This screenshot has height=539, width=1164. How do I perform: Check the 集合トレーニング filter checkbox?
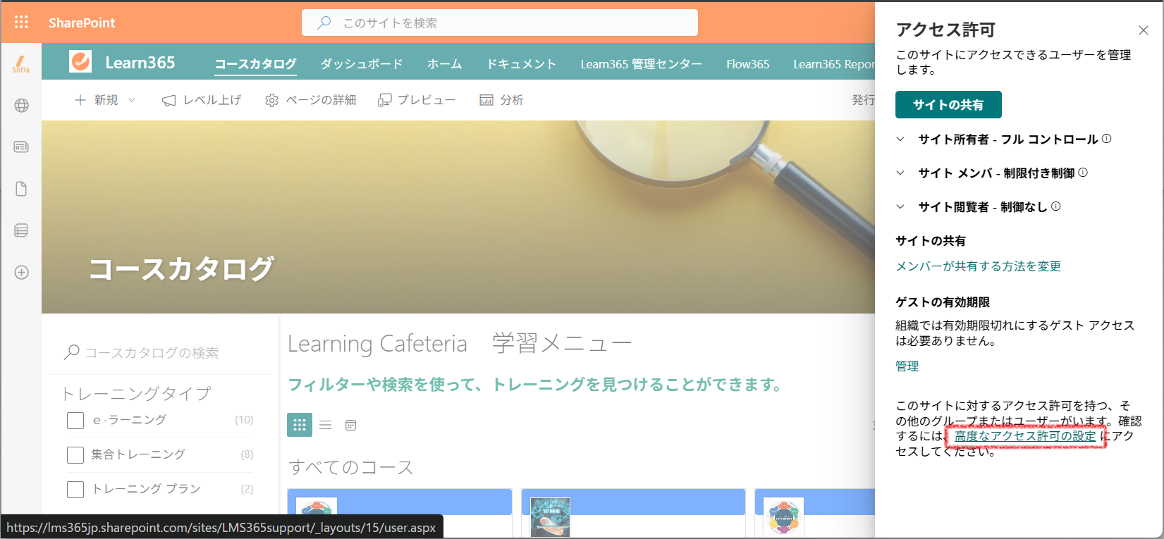75,455
